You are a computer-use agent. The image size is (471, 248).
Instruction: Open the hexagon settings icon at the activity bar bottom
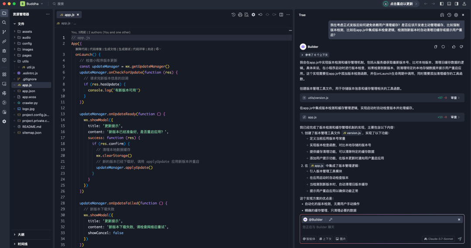[4, 121]
